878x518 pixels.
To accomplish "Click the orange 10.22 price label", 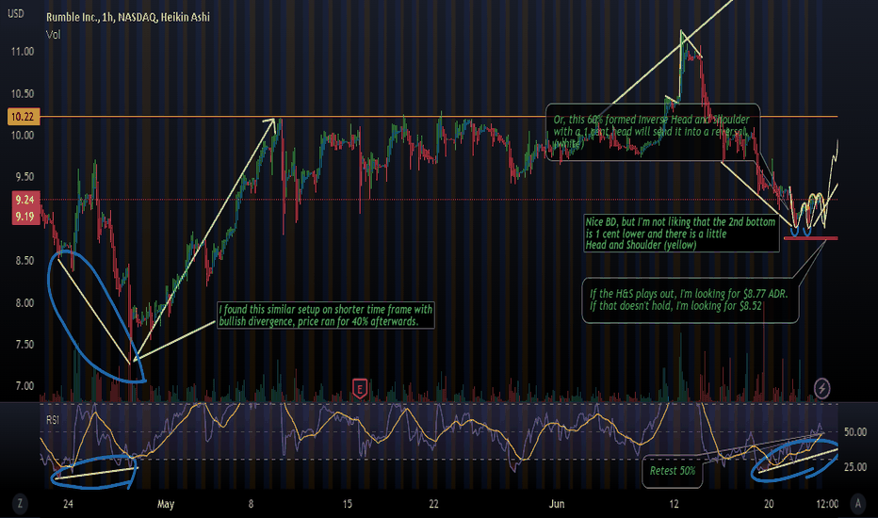I will click(x=24, y=117).
